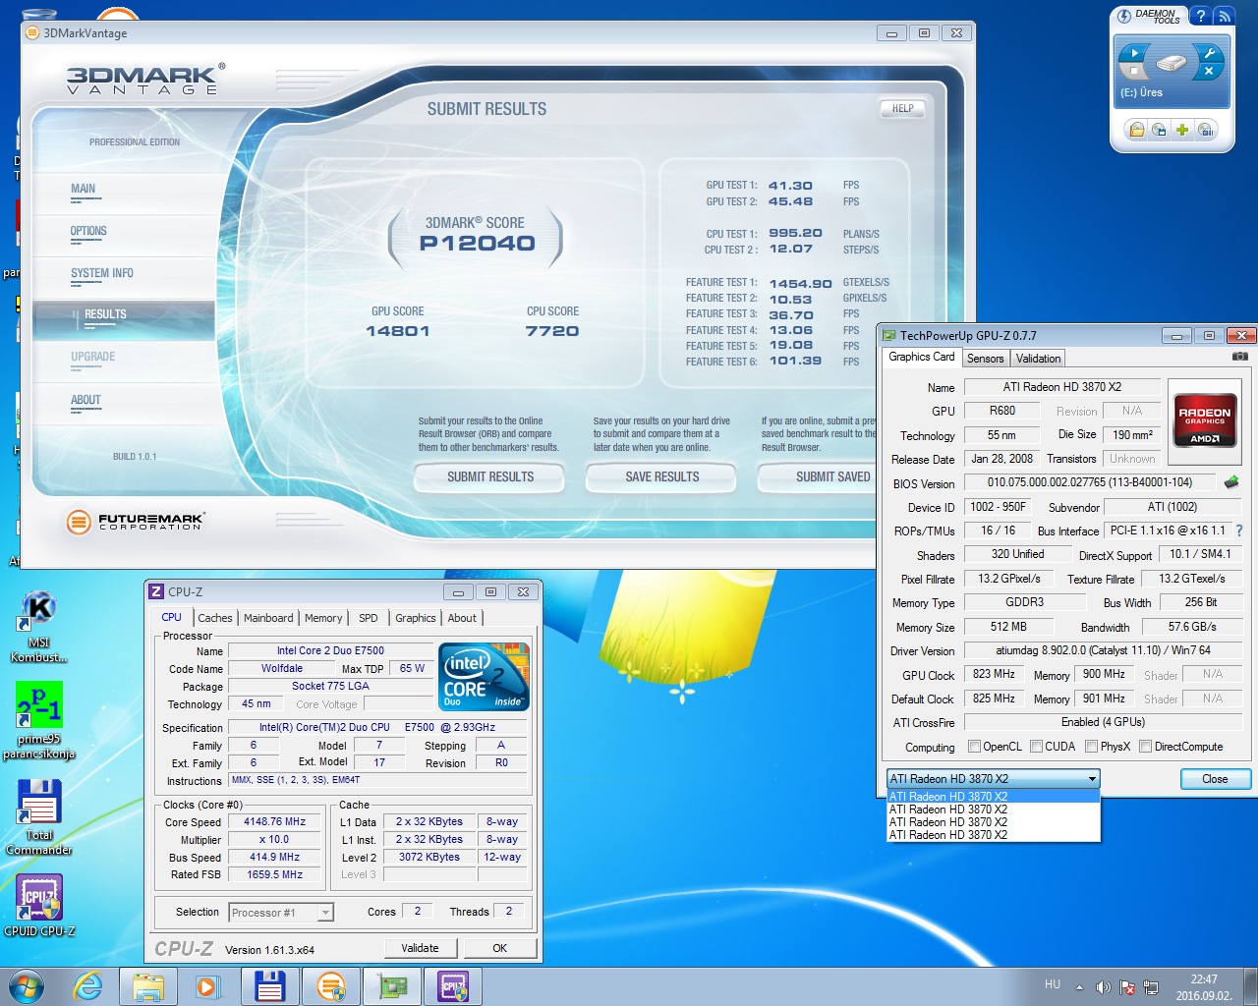Click the Bus Interface question mark
The width and height of the screenshot is (1258, 1006).
point(1239,531)
